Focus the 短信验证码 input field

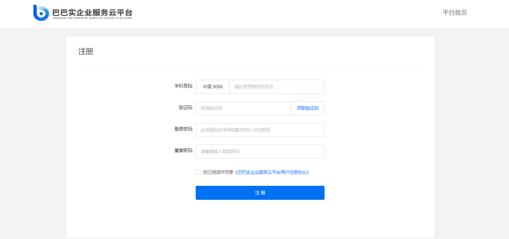(243, 108)
